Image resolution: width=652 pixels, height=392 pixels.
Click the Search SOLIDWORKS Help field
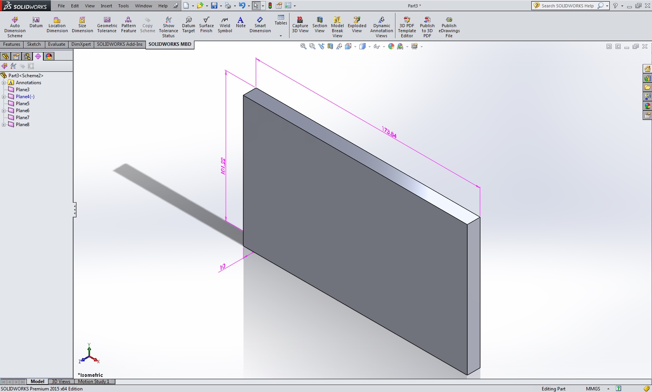[x=567, y=6]
